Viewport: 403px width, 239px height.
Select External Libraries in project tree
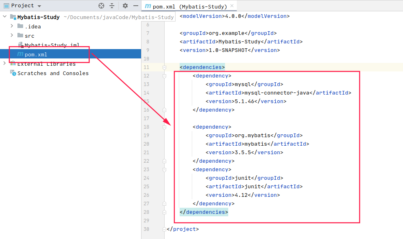pos(47,64)
